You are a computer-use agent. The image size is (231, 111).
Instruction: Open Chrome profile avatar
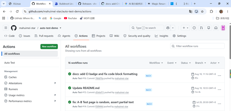tap(221, 12)
